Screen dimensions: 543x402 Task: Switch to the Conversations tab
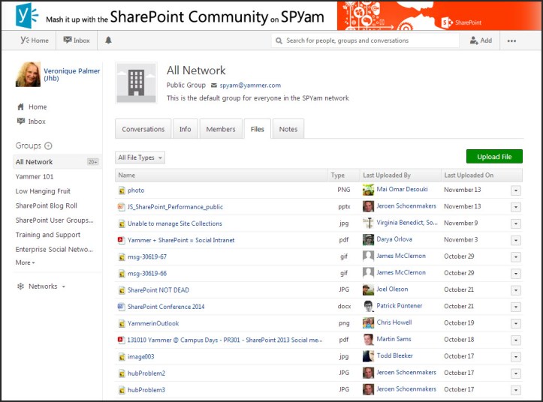(x=143, y=129)
